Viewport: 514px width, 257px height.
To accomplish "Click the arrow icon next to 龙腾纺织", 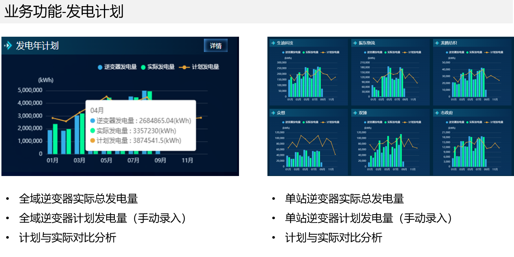I will coord(437,43).
